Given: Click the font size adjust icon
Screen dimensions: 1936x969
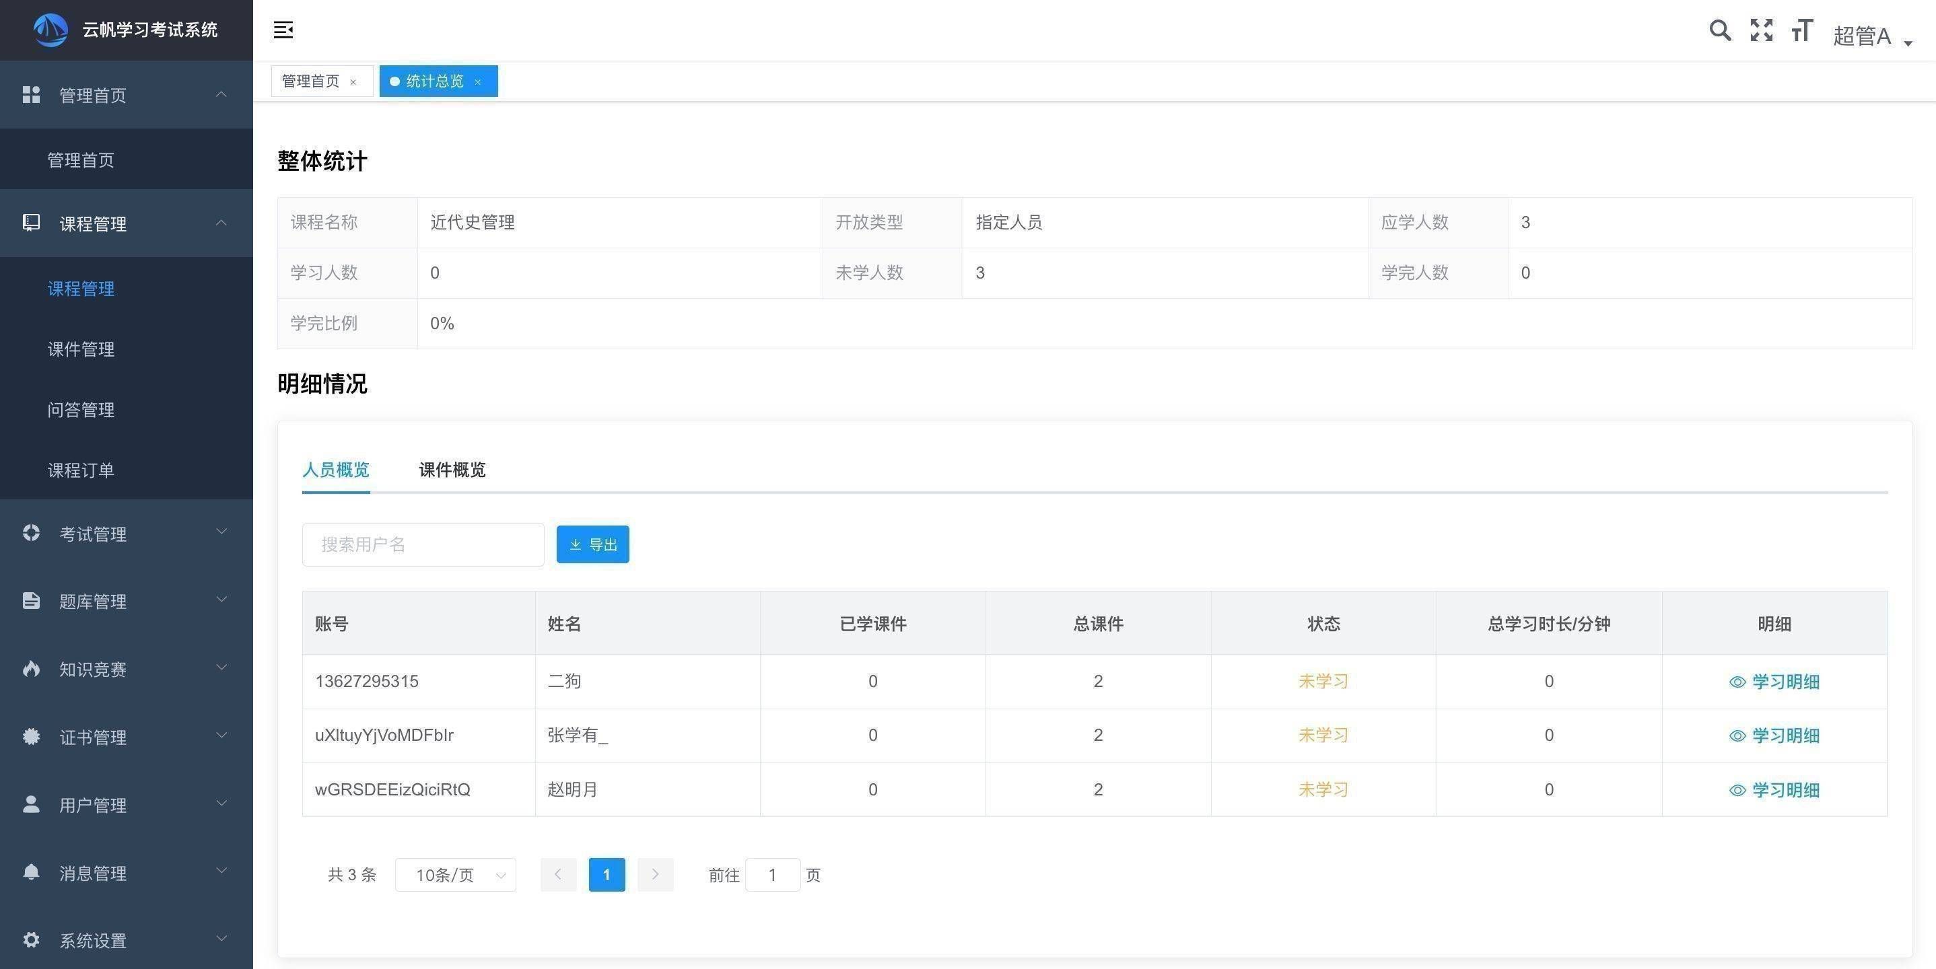Looking at the screenshot, I should pos(1803,30).
